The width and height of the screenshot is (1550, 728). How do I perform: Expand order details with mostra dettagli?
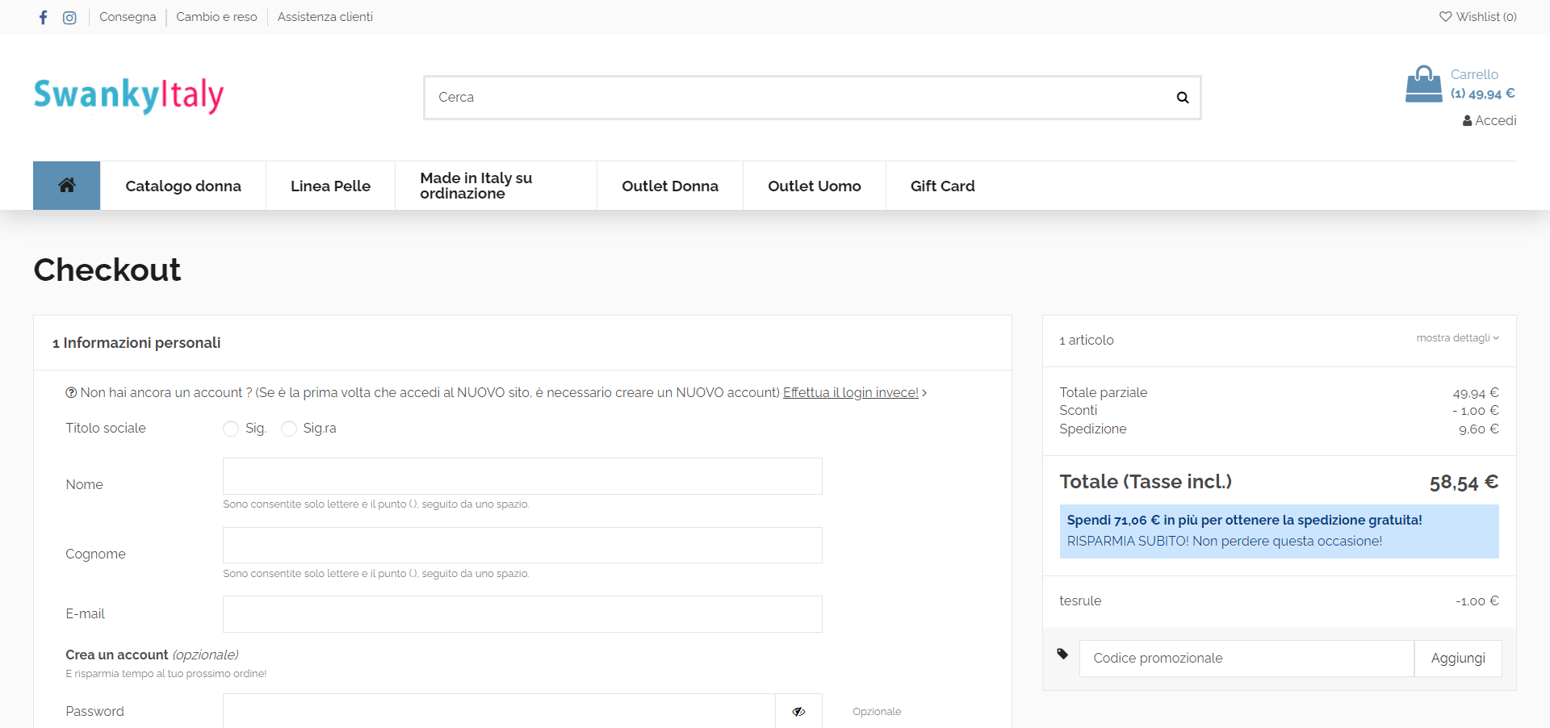click(1457, 338)
